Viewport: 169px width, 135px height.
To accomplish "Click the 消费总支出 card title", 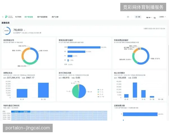I will [x=8, y=73].
